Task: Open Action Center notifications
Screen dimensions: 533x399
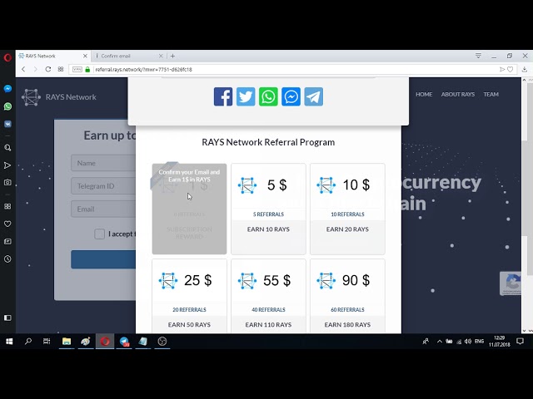Action: pyautogui.click(x=520, y=342)
